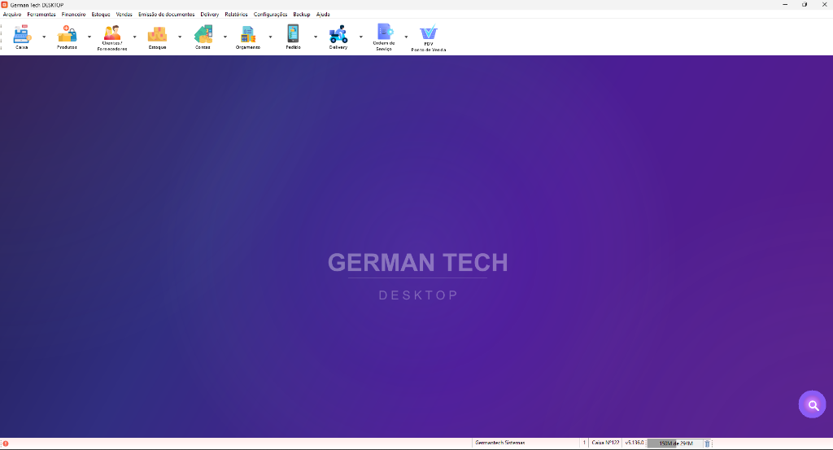Click version v5.136.0 in the status bar
This screenshot has height=450, width=833.
coord(635,443)
